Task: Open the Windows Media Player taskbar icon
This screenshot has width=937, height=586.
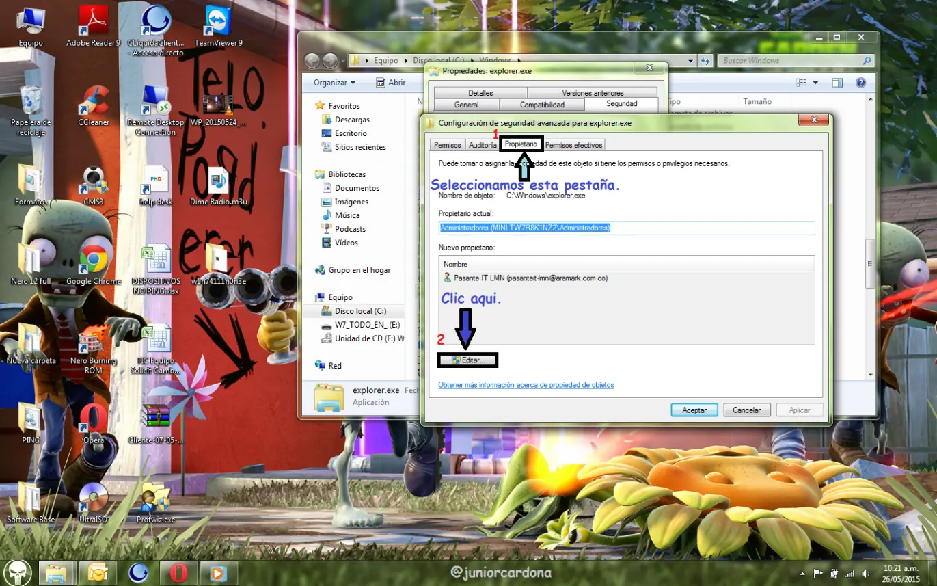Action: point(219,572)
